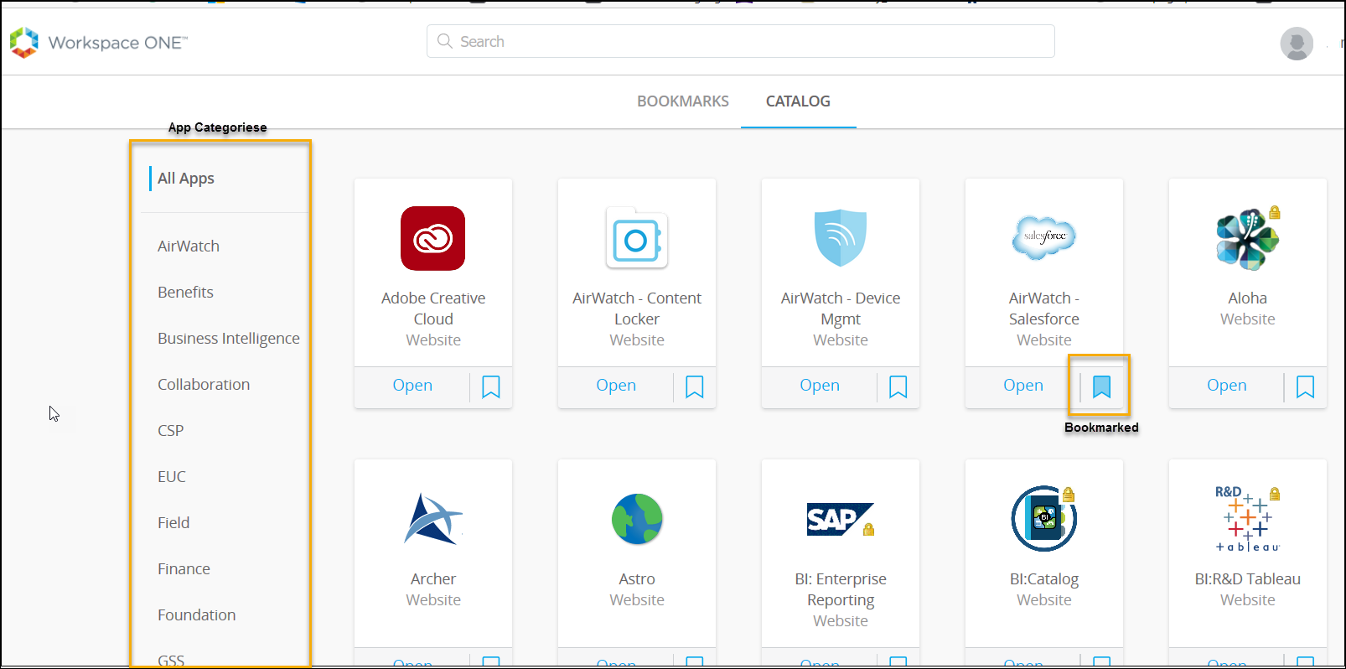The image size is (1346, 669).
Task: Click the AirWatch - Device Mgmt title text
Action: (x=841, y=309)
